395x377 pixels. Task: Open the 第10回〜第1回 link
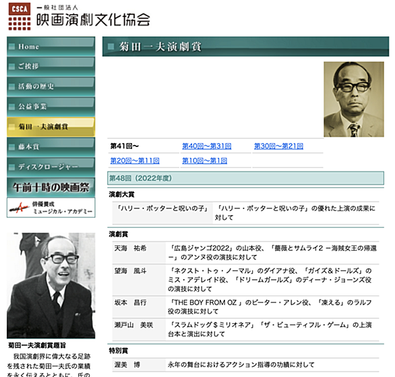pos(204,161)
